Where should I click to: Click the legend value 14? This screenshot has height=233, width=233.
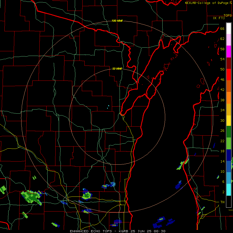click(222, 161)
